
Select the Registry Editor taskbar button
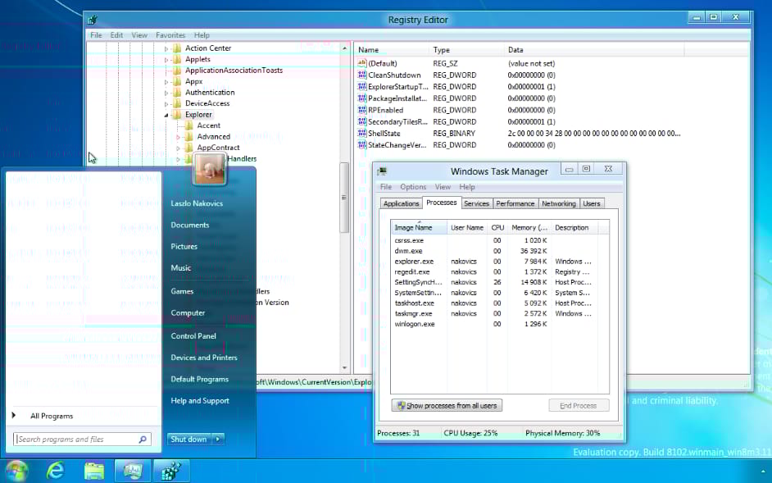[x=170, y=472]
